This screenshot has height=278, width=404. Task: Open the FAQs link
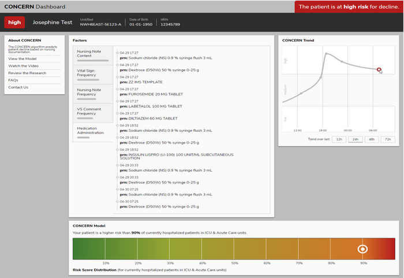pos(13,80)
